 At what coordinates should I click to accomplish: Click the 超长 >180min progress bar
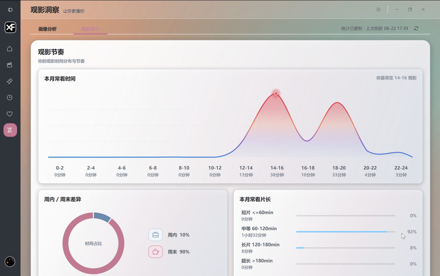tap(345, 264)
